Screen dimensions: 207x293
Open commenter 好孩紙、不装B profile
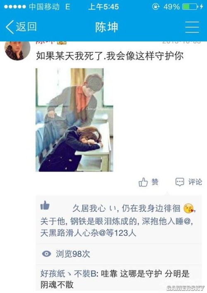click(x=68, y=274)
